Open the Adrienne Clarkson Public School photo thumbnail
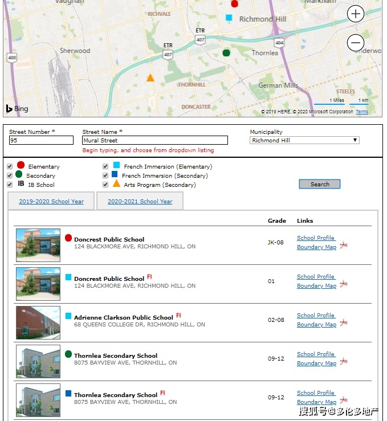 [x=38, y=323]
